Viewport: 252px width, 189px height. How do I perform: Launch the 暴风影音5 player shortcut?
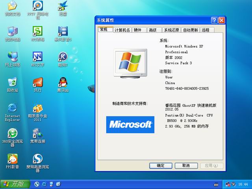coord(63,34)
